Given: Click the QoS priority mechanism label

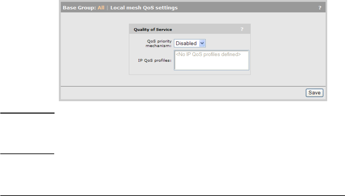Looking at the screenshot, I should tap(159, 43).
